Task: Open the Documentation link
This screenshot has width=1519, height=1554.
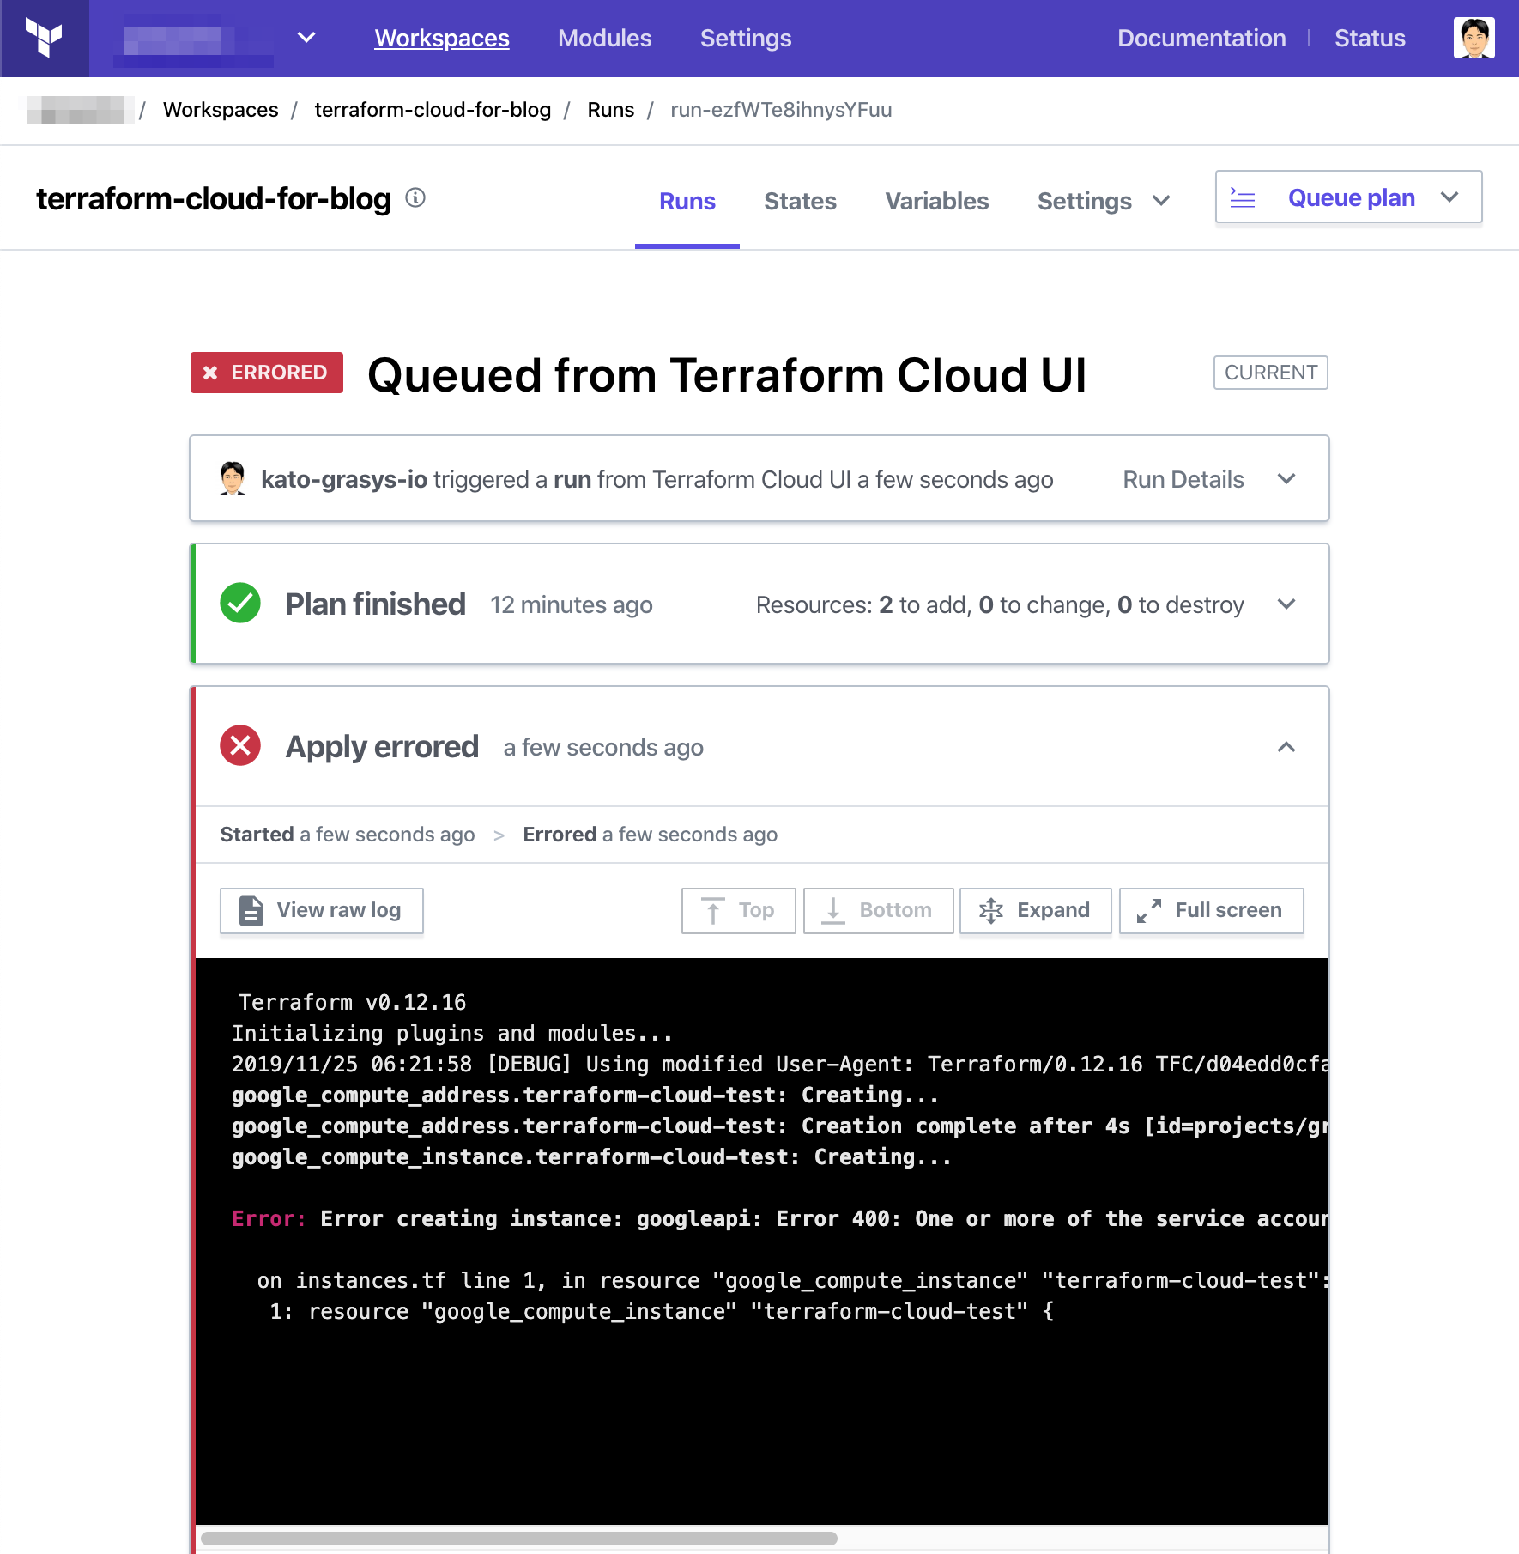Action: click(1201, 38)
